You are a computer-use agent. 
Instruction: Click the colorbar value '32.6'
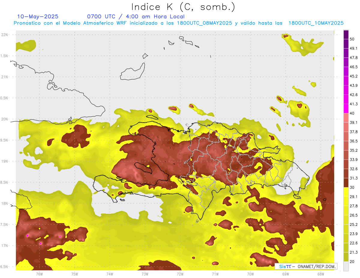click(353, 169)
